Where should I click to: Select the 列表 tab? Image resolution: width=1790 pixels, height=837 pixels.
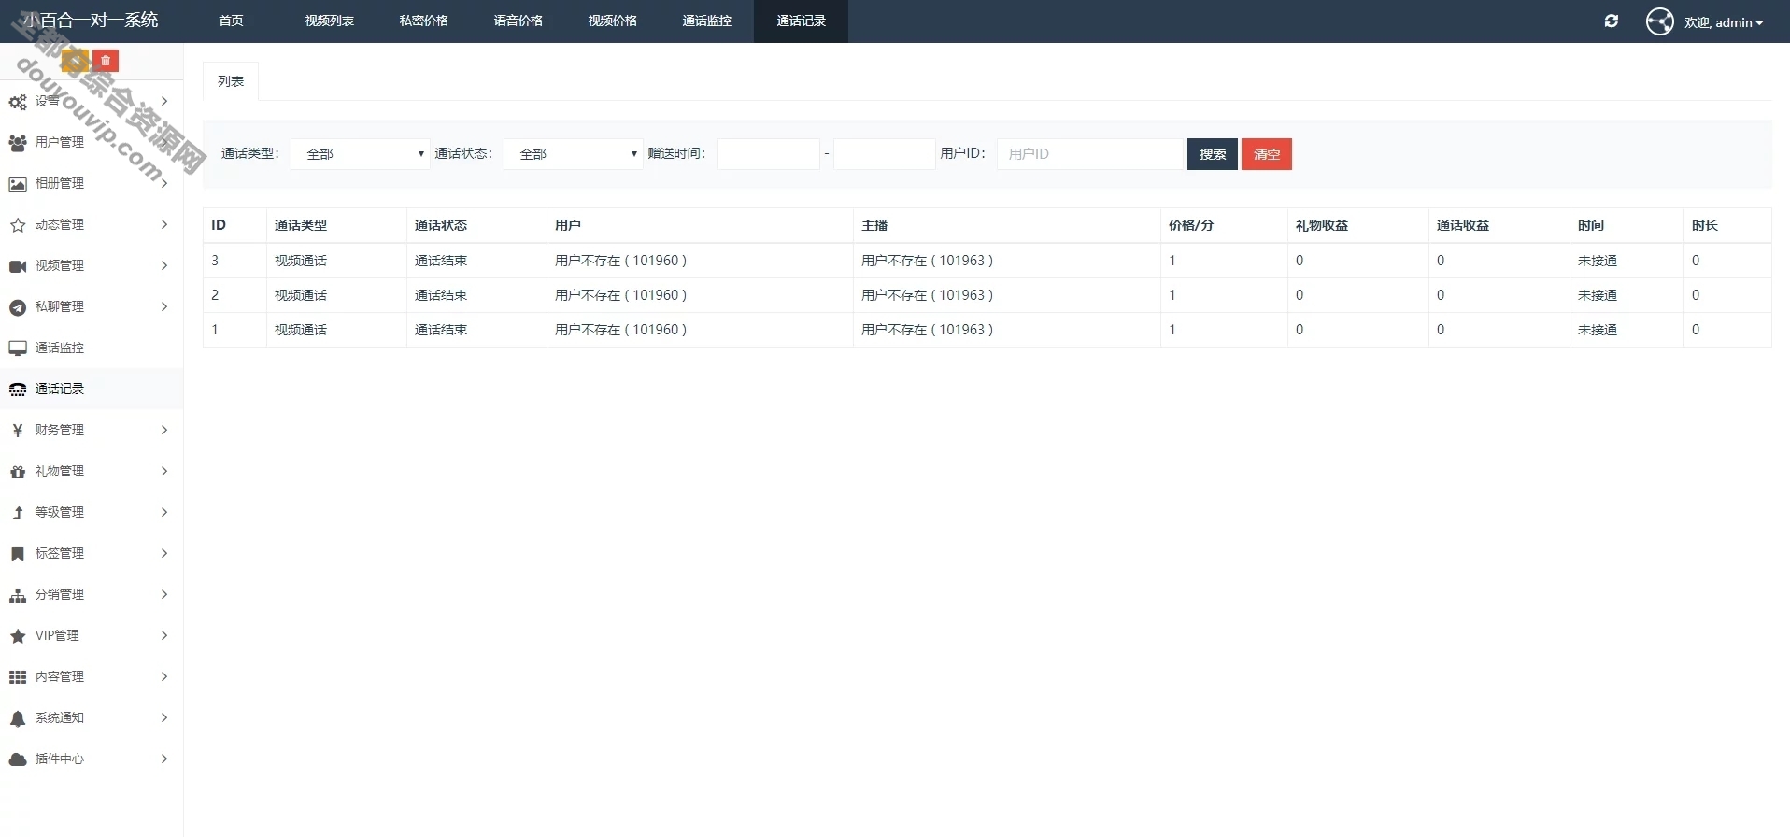(x=231, y=81)
